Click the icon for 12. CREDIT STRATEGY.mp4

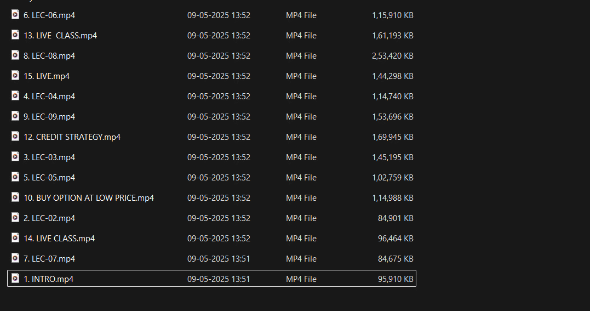click(15, 137)
